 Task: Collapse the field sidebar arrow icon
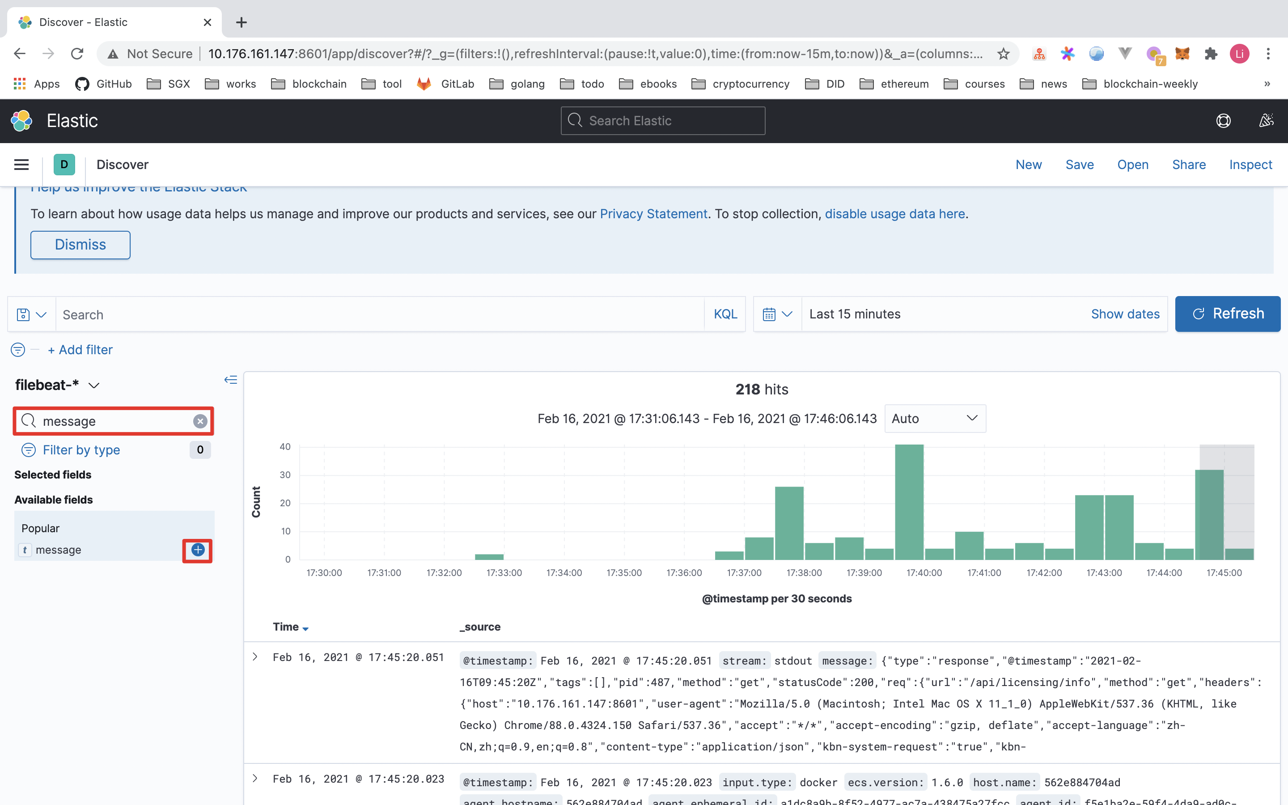click(230, 380)
